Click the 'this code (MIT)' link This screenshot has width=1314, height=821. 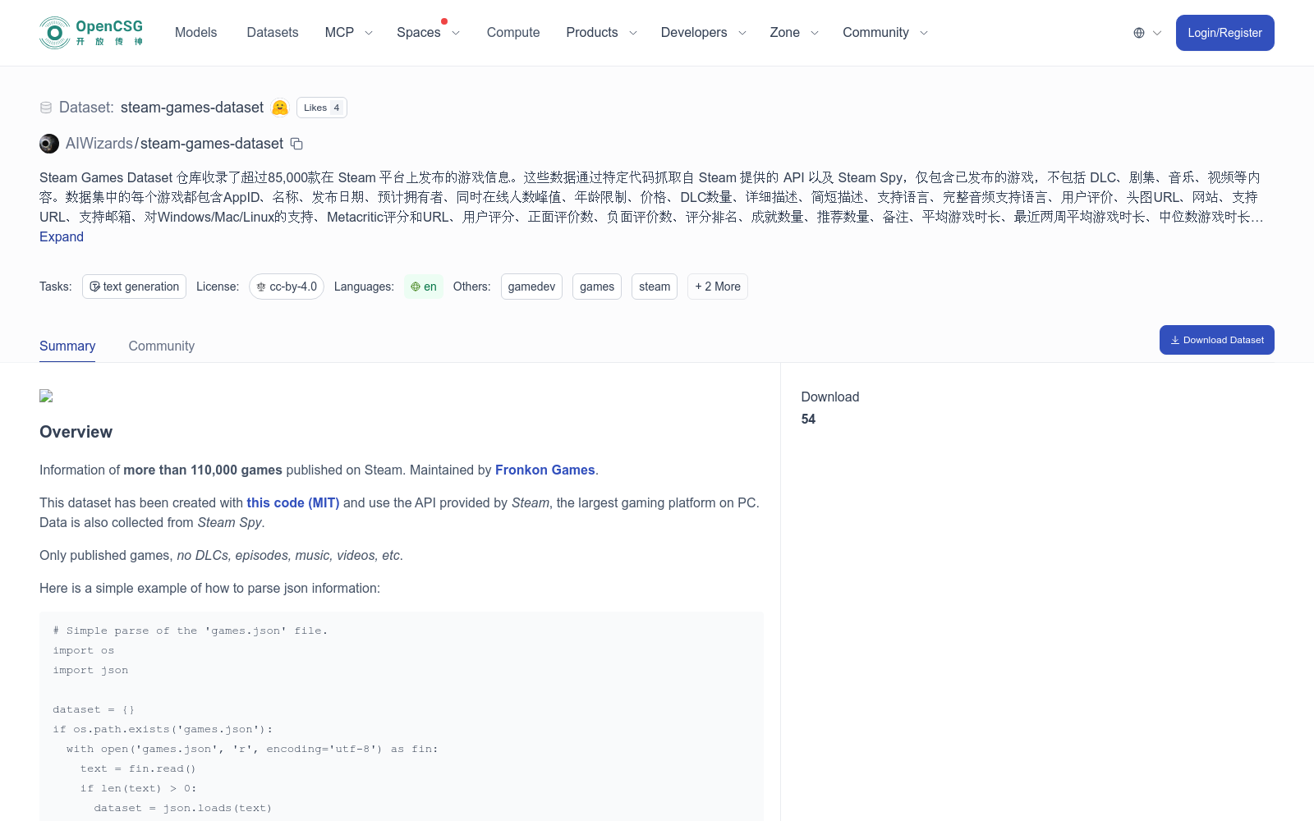(x=293, y=502)
